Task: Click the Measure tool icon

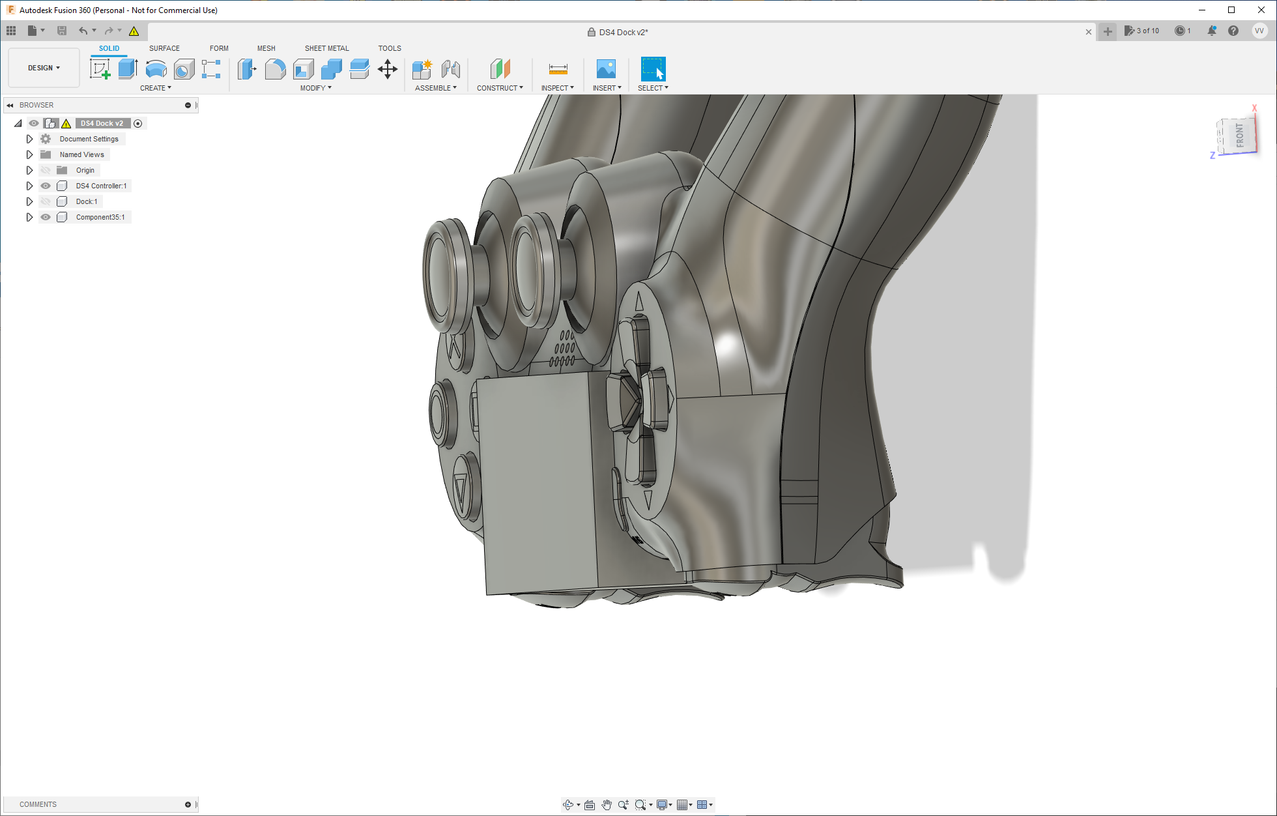Action: 558,68
